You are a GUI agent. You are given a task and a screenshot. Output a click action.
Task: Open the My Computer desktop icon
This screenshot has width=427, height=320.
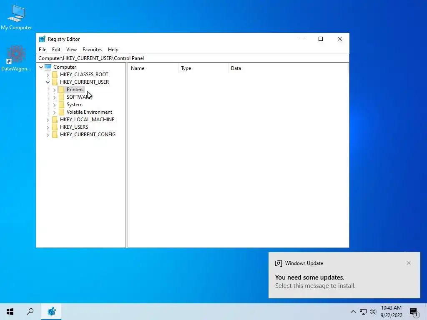(x=16, y=17)
